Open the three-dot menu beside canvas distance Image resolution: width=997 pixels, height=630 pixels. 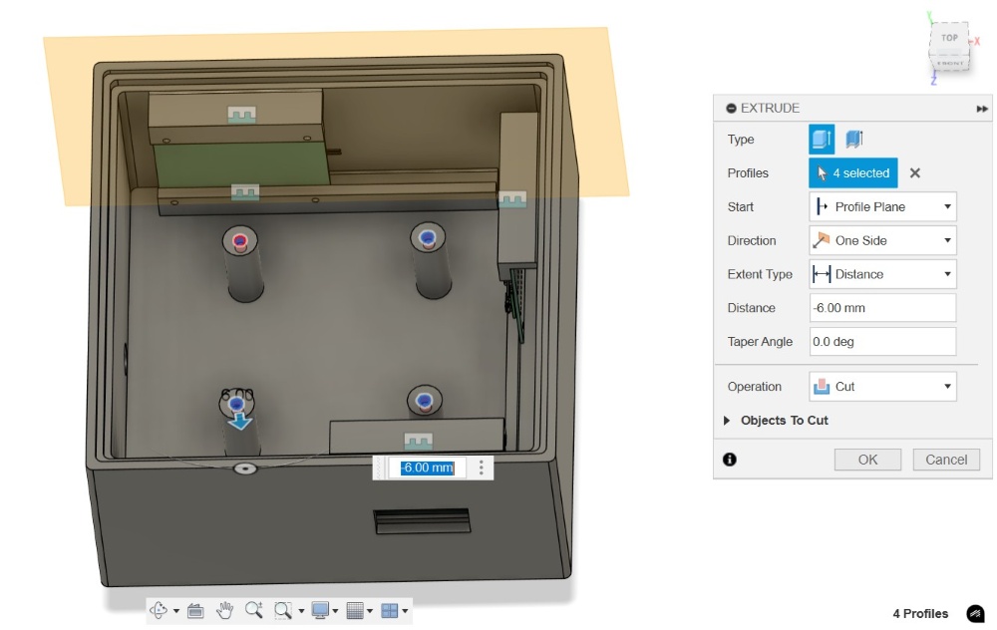[x=482, y=468]
